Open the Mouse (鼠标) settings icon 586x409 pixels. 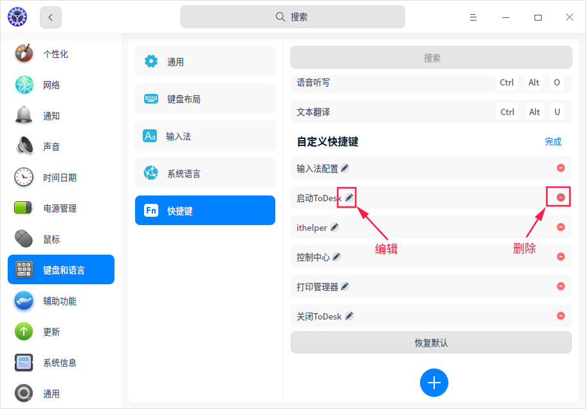pos(23,239)
